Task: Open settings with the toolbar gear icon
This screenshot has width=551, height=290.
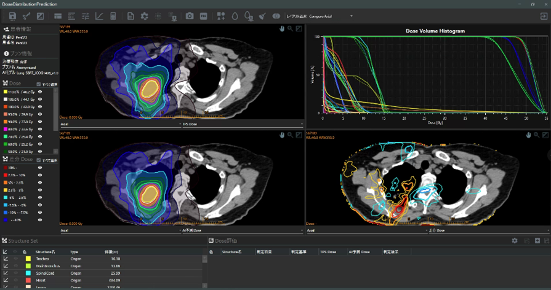Action: pyautogui.click(x=145, y=16)
